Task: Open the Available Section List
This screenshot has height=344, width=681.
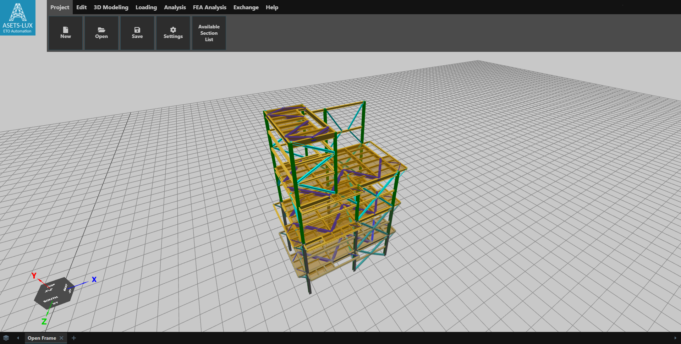Action: 209,33
